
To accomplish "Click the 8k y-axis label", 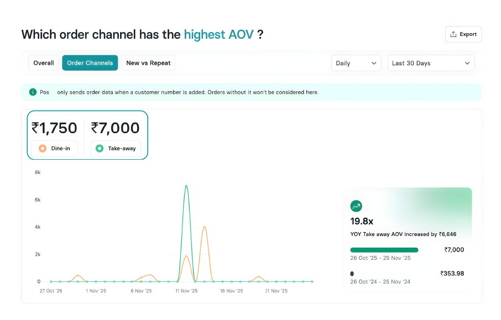I will click(38, 172).
